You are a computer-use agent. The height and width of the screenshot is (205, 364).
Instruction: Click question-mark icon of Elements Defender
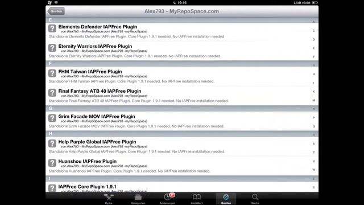coord(52,28)
